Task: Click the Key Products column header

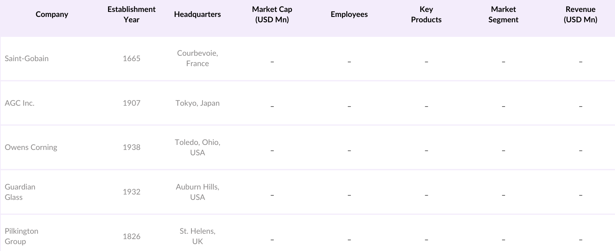Action: (x=426, y=14)
